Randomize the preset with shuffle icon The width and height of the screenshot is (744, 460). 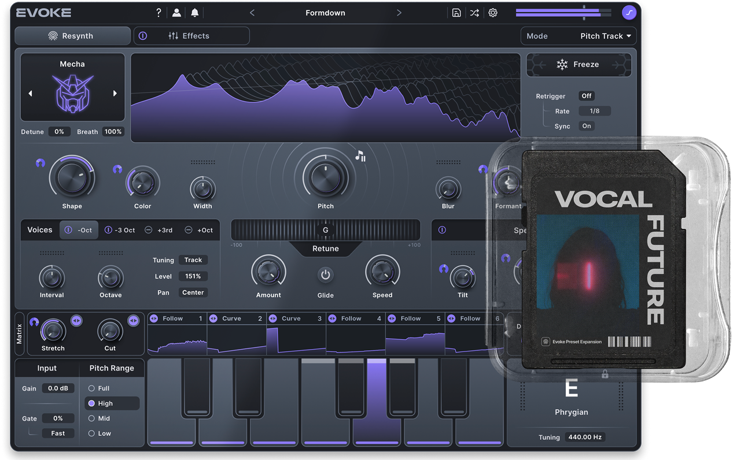474,13
